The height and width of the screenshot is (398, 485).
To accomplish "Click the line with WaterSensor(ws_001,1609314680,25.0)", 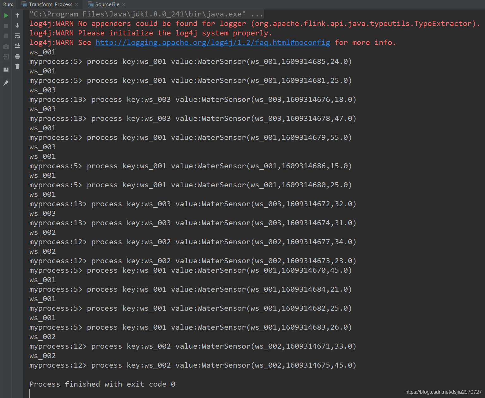I will tap(191, 185).
